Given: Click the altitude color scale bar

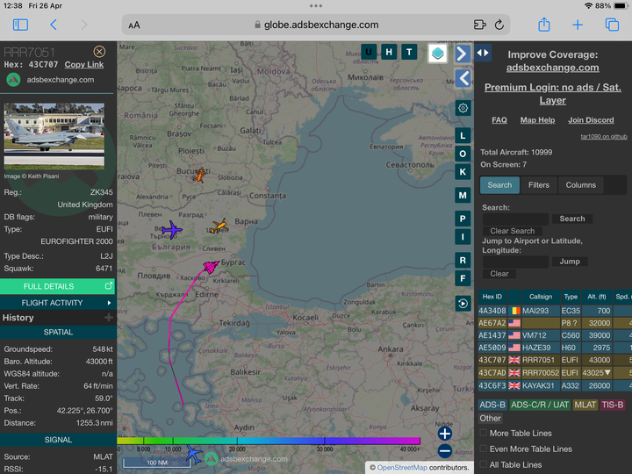Looking at the screenshot, I should tap(269, 441).
